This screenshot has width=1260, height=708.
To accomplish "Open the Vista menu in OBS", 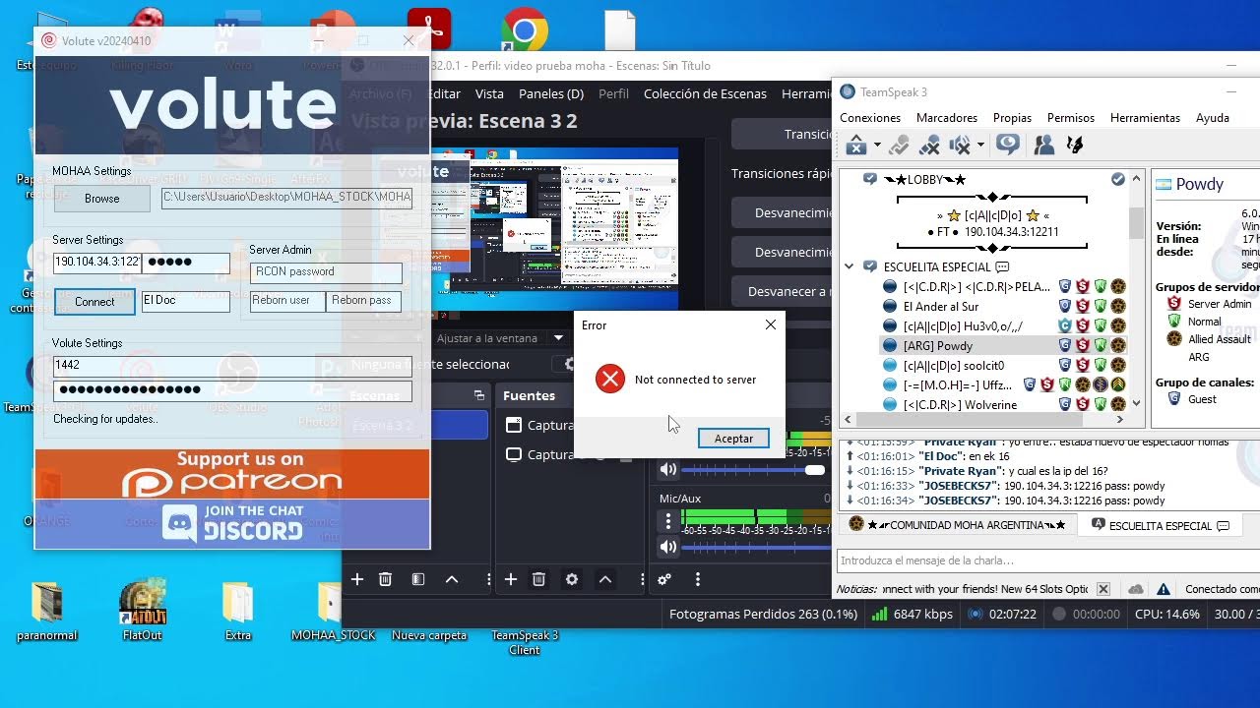I will [x=489, y=94].
